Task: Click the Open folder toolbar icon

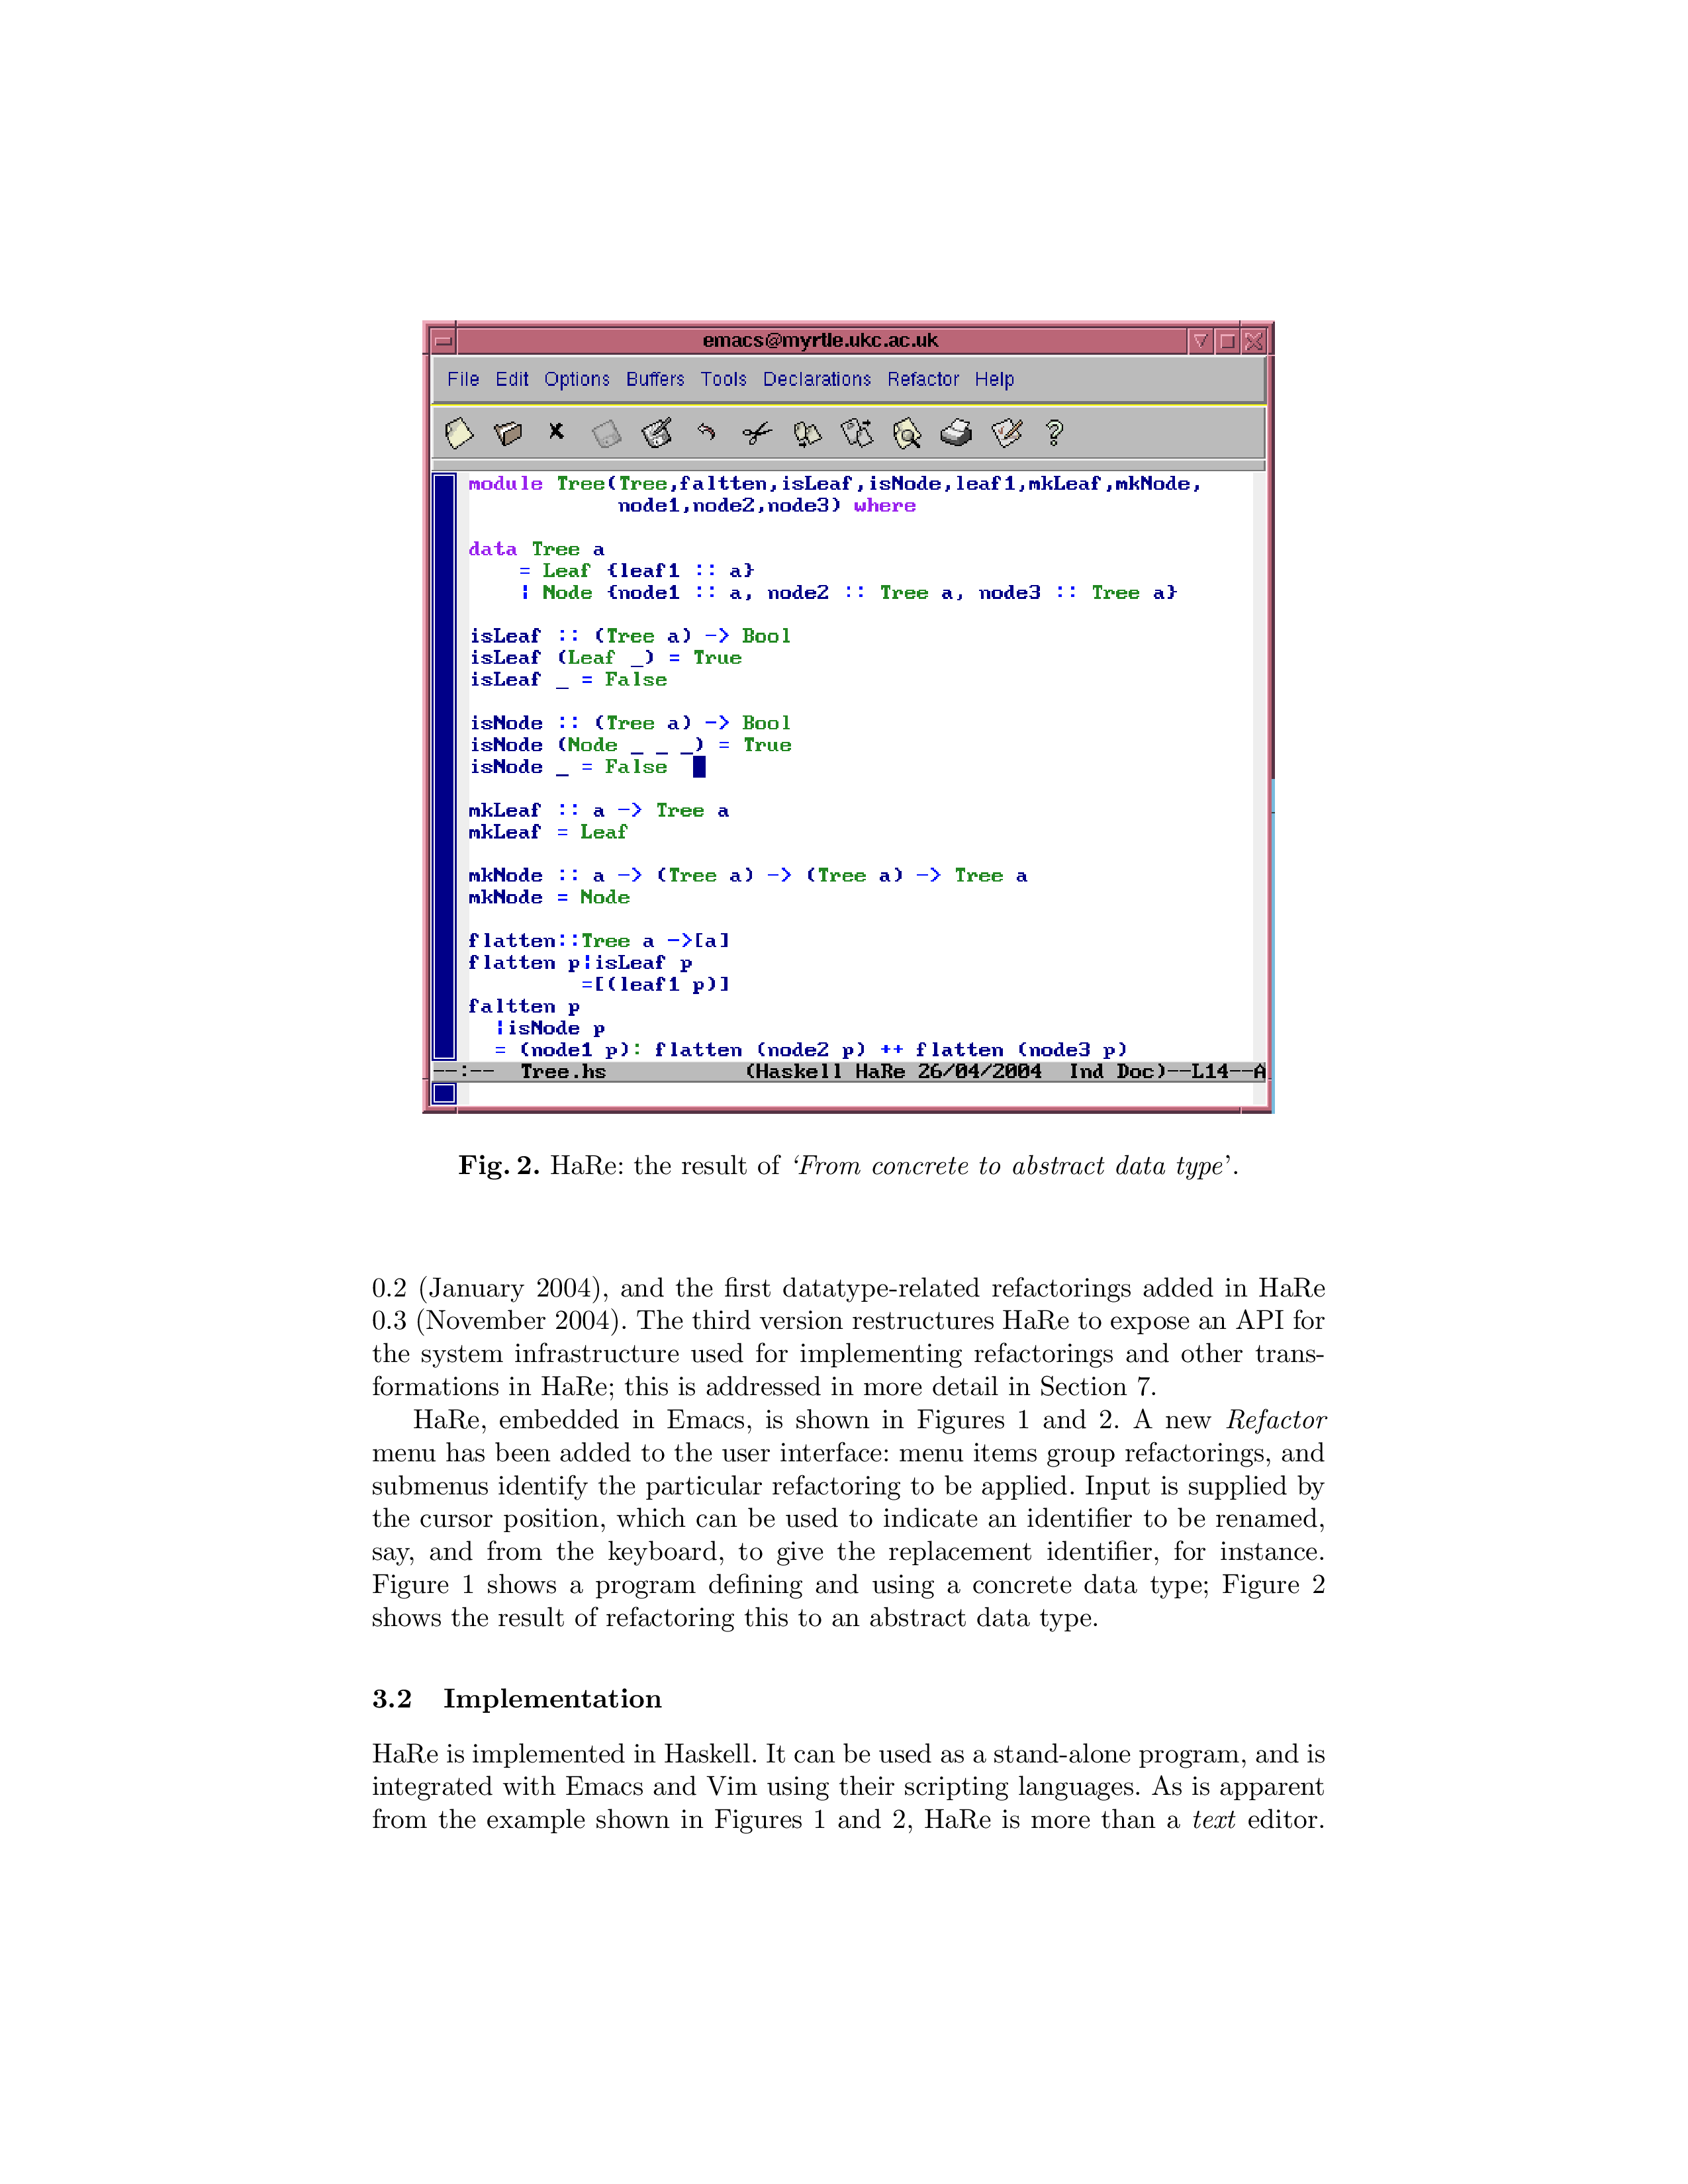Action: click(x=508, y=433)
